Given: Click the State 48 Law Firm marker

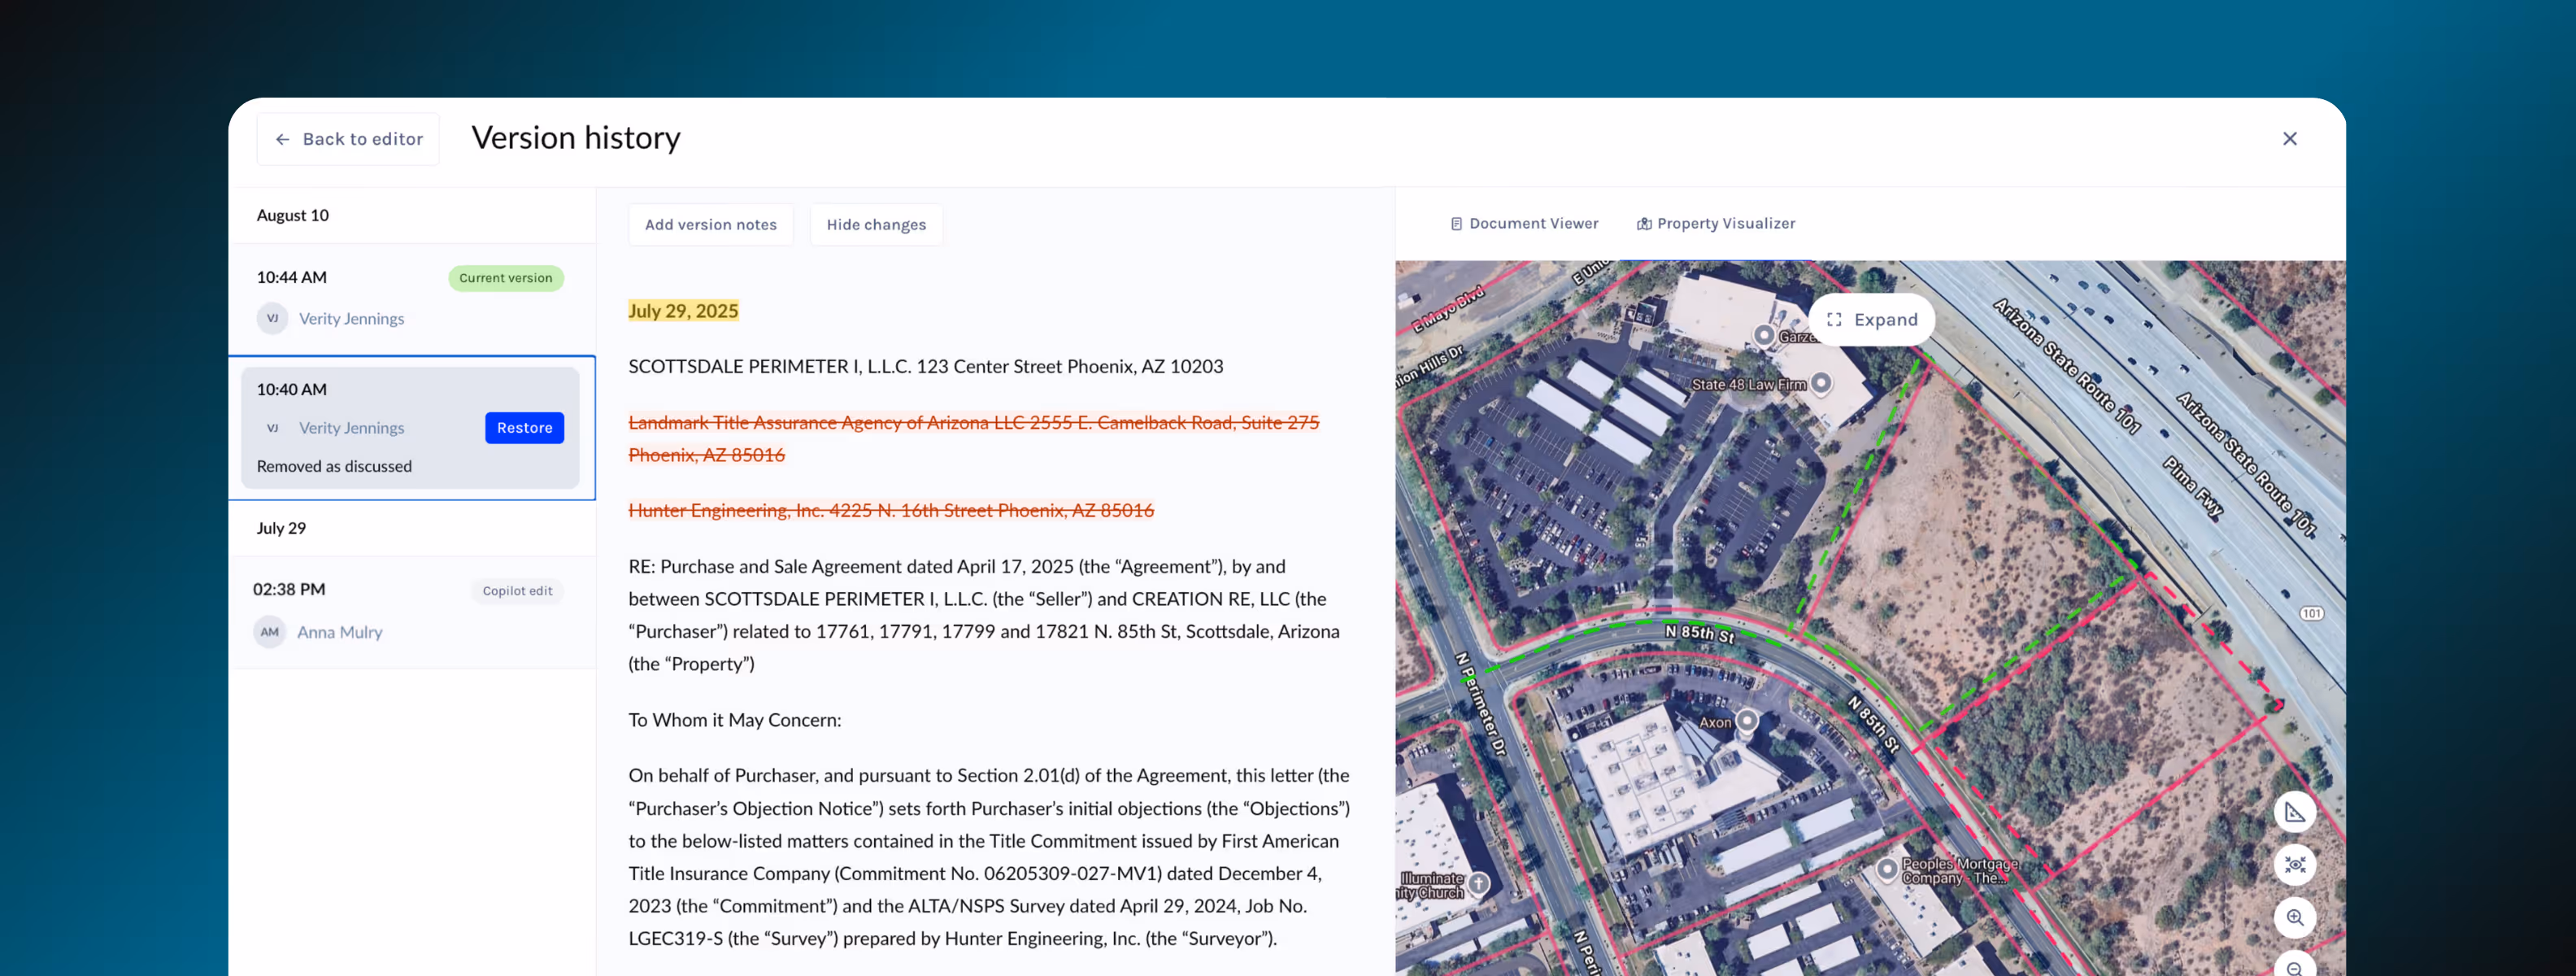Looking at the screenshot, I should pos(1821,383).
